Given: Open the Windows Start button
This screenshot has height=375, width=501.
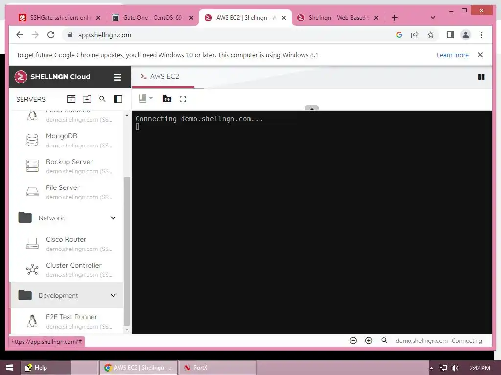Looking at the screenshot, I should point(9,368).
